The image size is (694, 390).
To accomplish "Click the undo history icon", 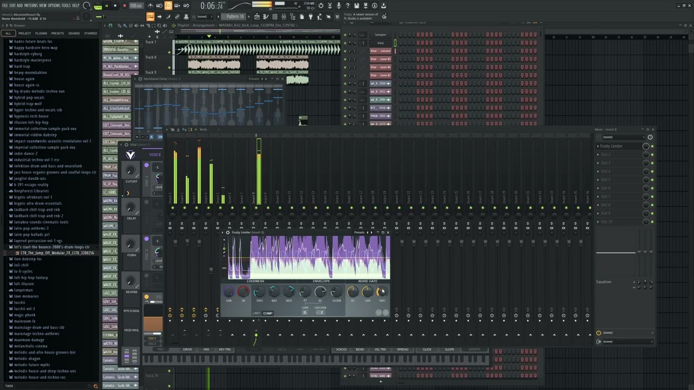I will pos(320,5).
